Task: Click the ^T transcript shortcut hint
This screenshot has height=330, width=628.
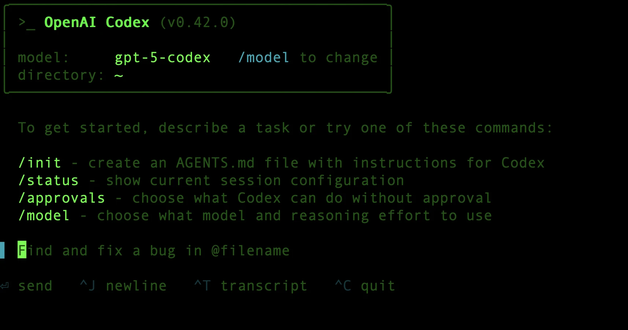Action: [251, 286]
